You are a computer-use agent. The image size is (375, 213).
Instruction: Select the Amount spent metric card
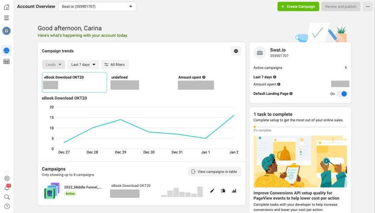pos(196,82)
